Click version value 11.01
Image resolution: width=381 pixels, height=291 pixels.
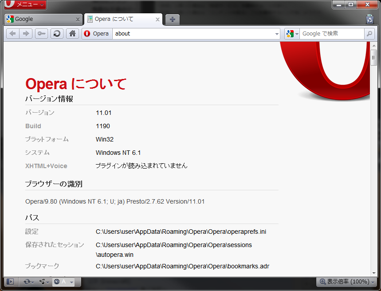coord(103,113)
